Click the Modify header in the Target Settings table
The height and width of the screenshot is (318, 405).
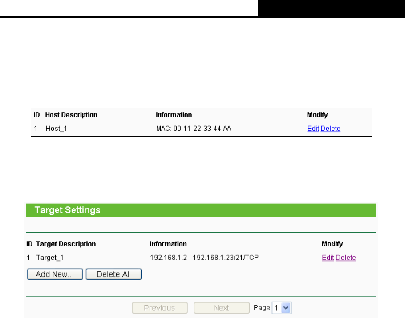coord(332,244)
